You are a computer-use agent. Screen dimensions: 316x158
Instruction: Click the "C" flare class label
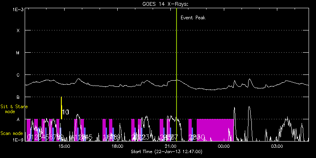18,75
